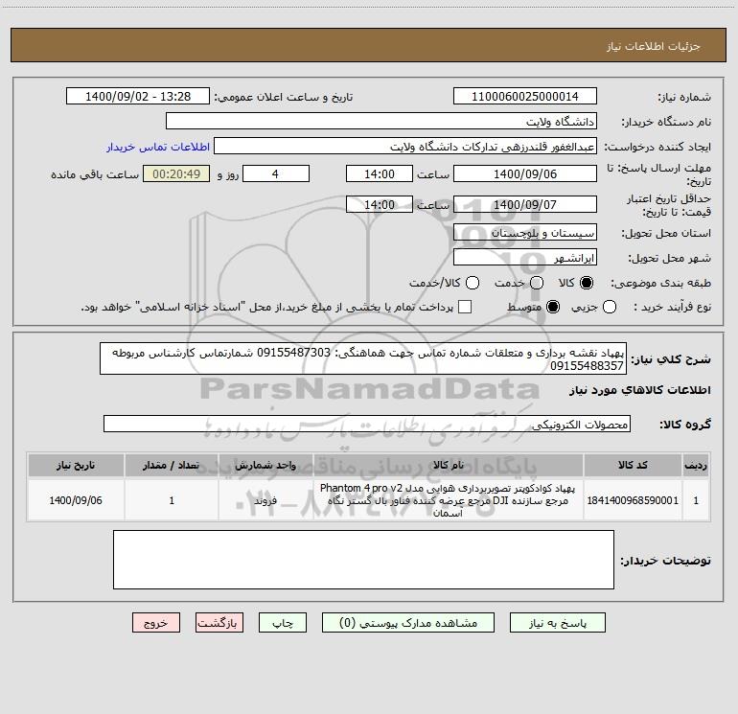
Task: Click the announcement date field 1400/09/02 - 13:28
Action: pos(138,97)
